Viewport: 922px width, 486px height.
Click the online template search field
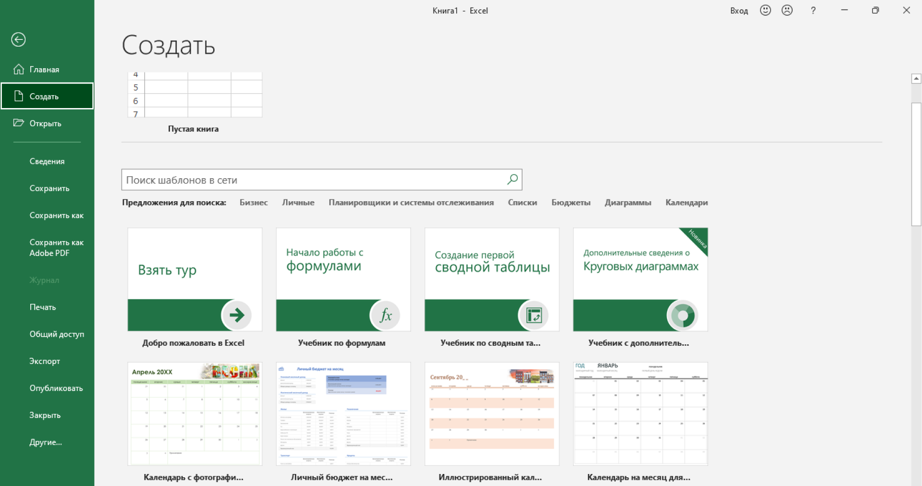(x=312, y=180)
